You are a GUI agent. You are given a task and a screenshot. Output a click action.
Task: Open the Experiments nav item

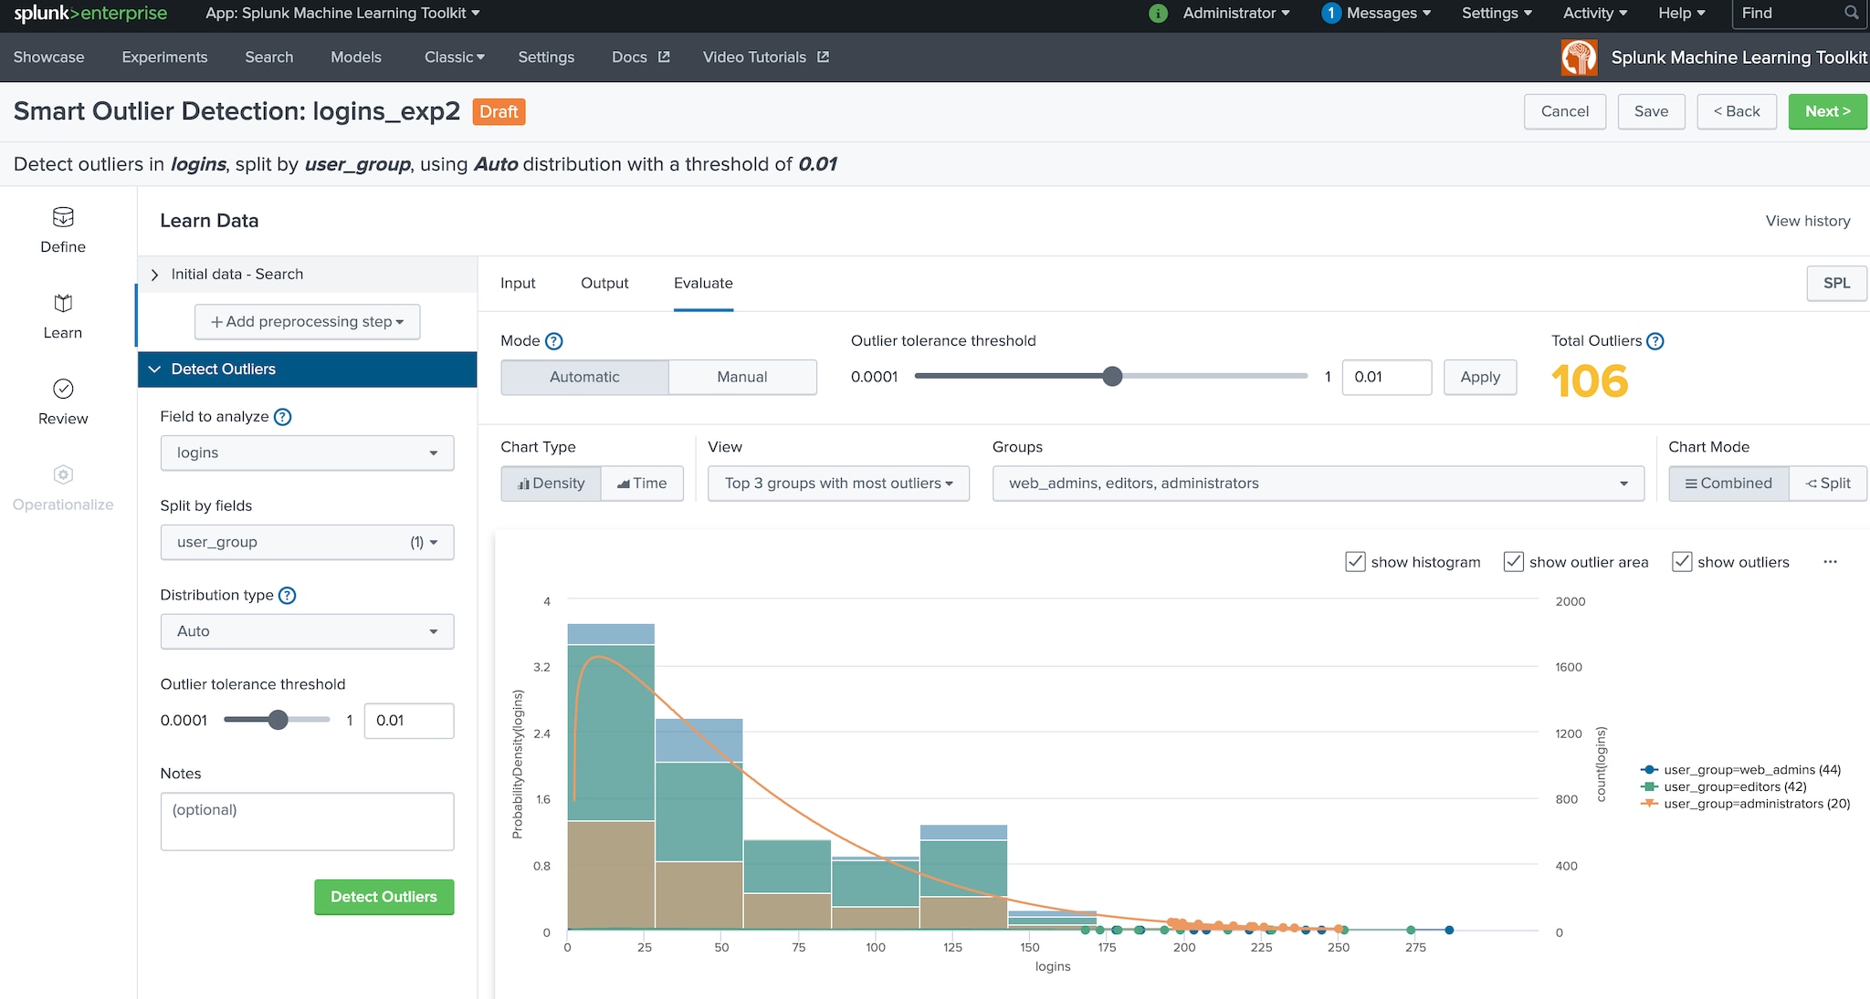click(x=164, y=57)
